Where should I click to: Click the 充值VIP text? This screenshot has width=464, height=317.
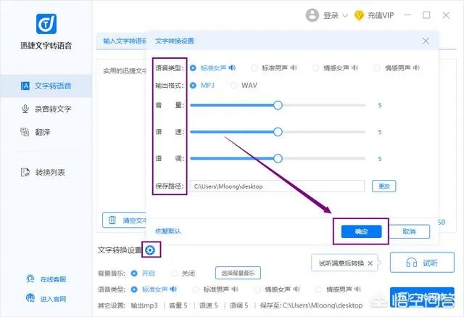click(381, 15)
